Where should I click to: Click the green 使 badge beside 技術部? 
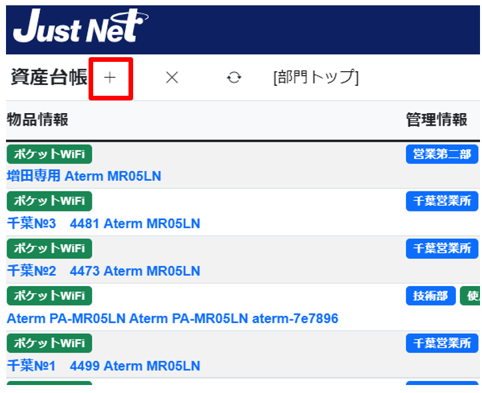click(471, 296)
